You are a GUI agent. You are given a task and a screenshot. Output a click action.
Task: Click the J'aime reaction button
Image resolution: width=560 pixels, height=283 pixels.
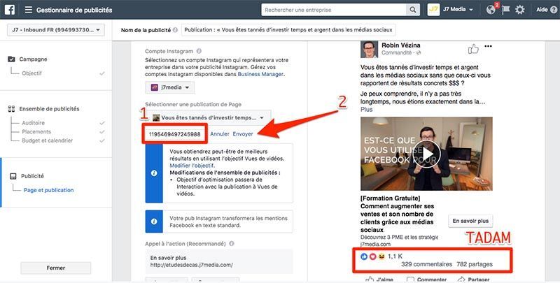pos(379,280)
